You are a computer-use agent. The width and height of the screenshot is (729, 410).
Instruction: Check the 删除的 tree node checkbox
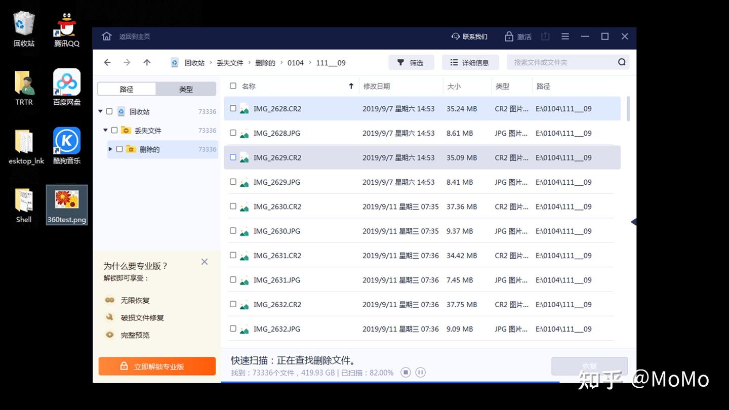tap(119, 149)
